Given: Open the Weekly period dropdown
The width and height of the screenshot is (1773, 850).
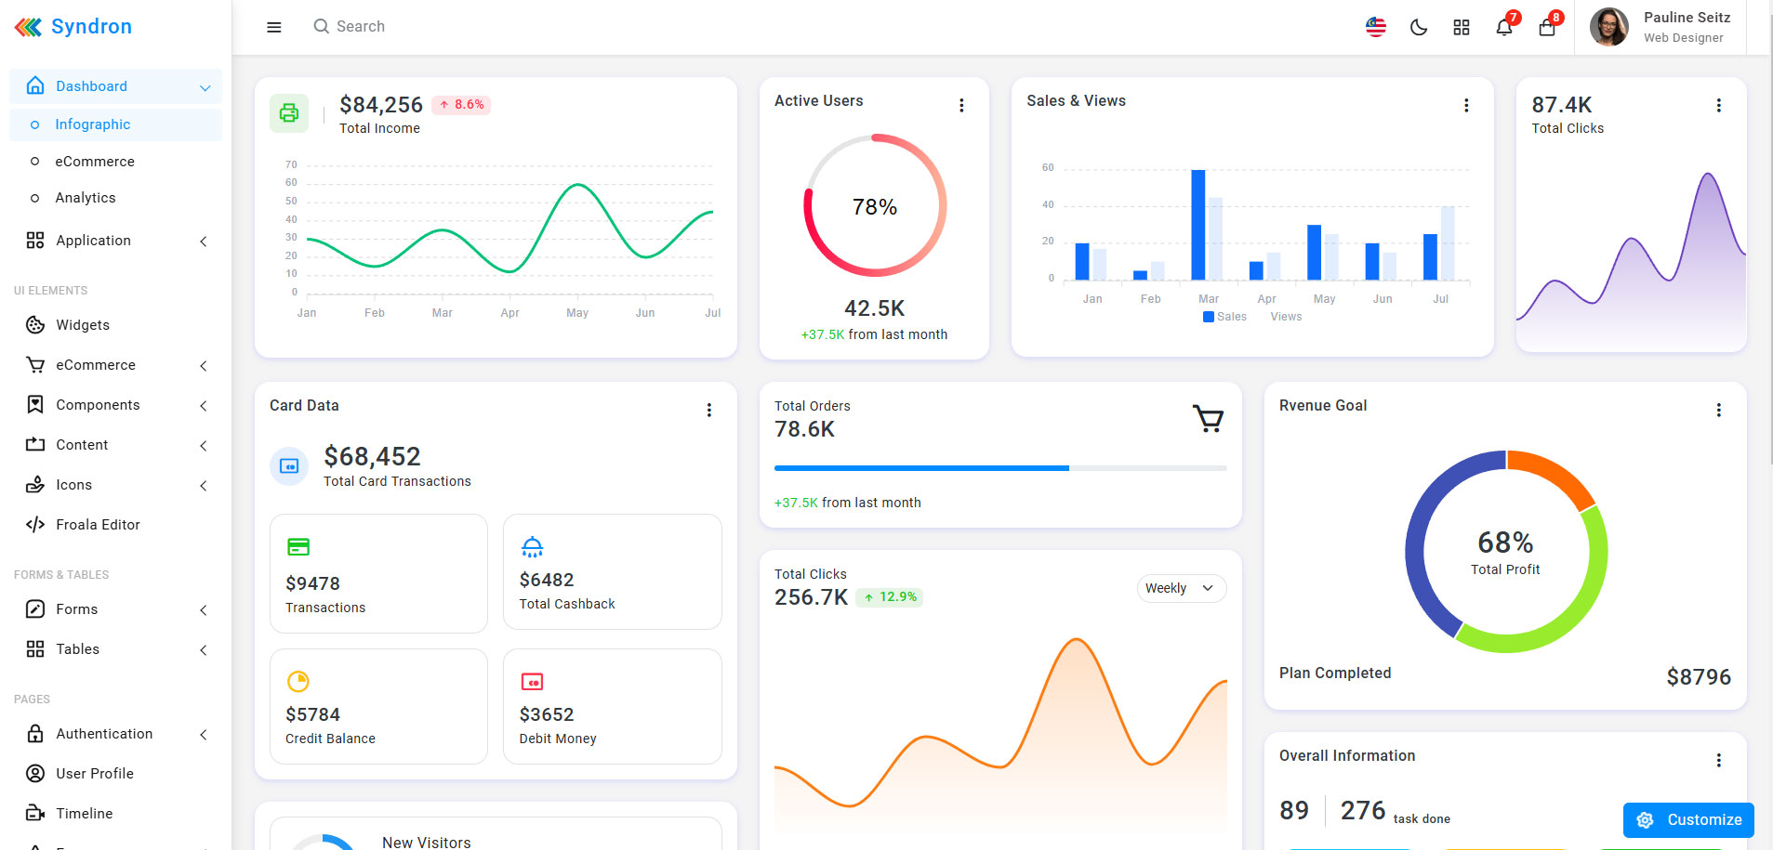Looking at the screenshot, I should coord(1182,588).
